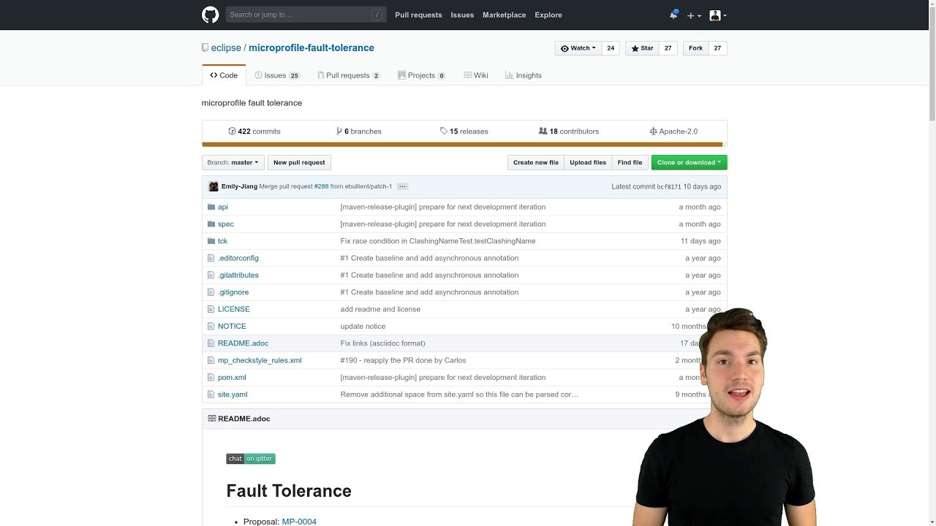Image resolution: width=936 pixels, height=526 pixels.
Task: Open Emily-Jiang committer avatar
Action: (214, 186)
